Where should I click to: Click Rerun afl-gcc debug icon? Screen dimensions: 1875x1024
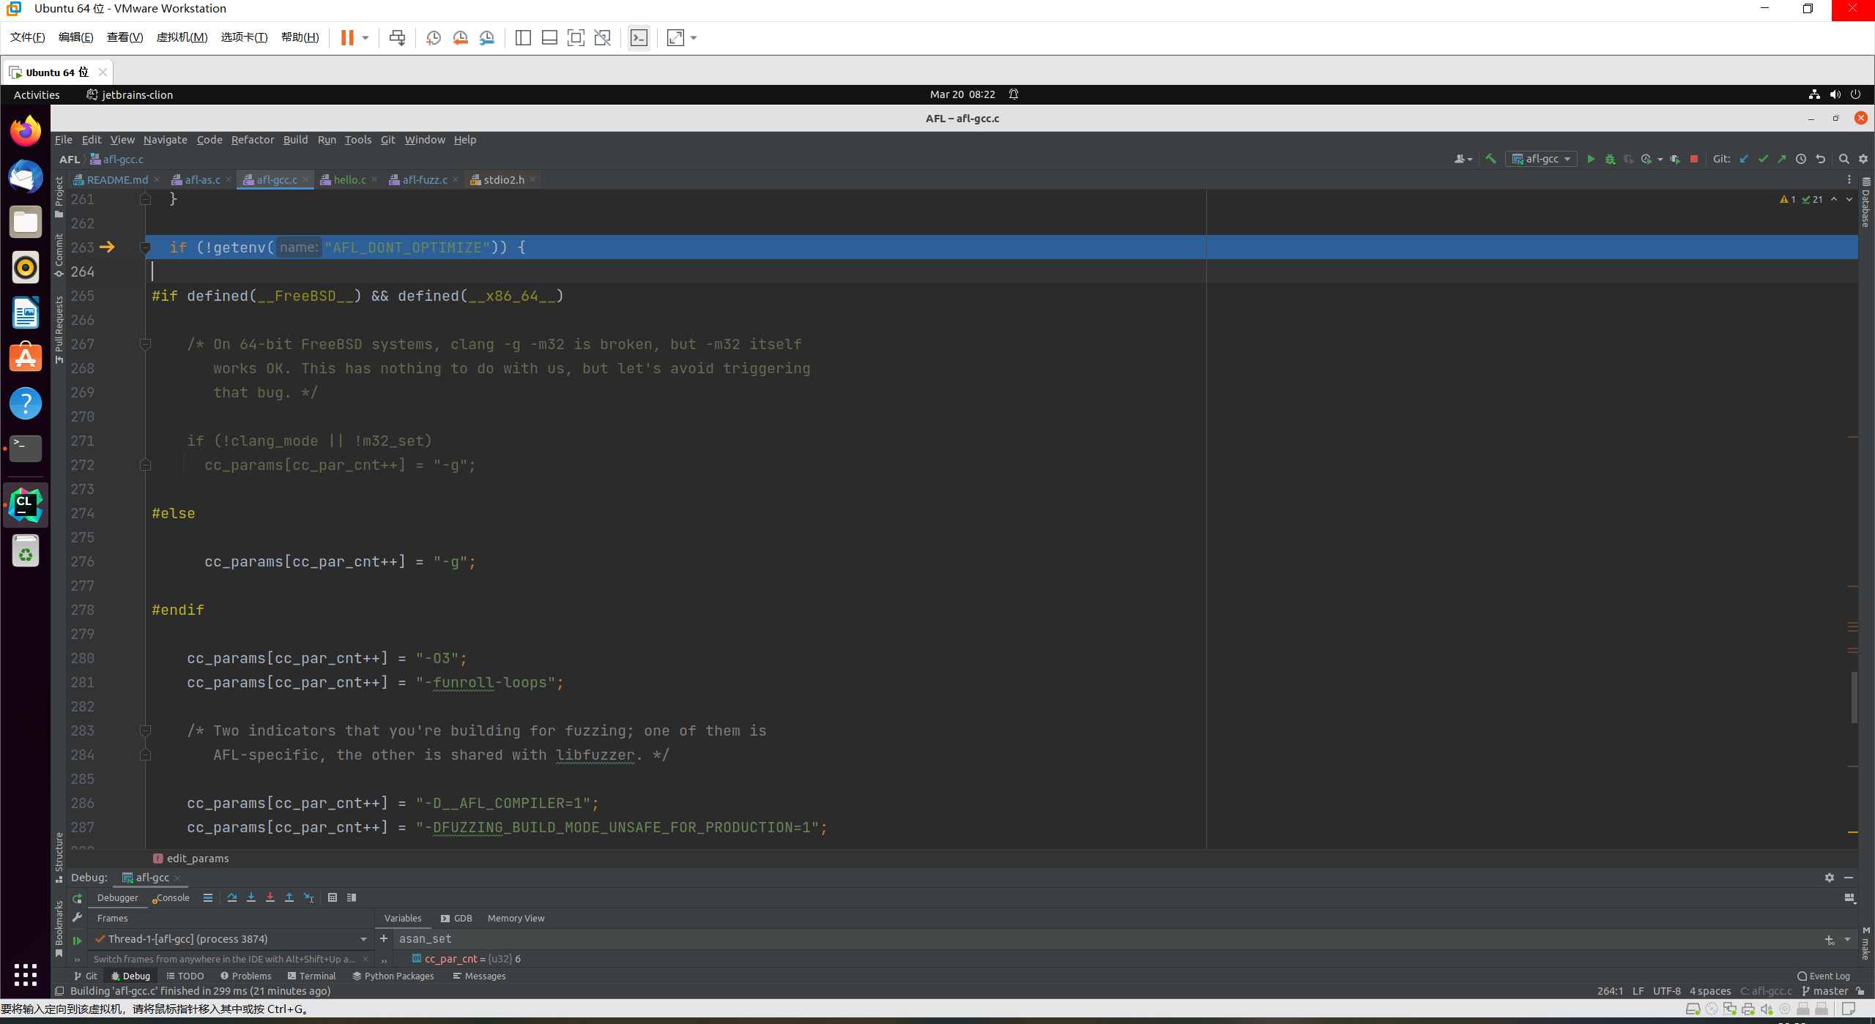(78, 898)
